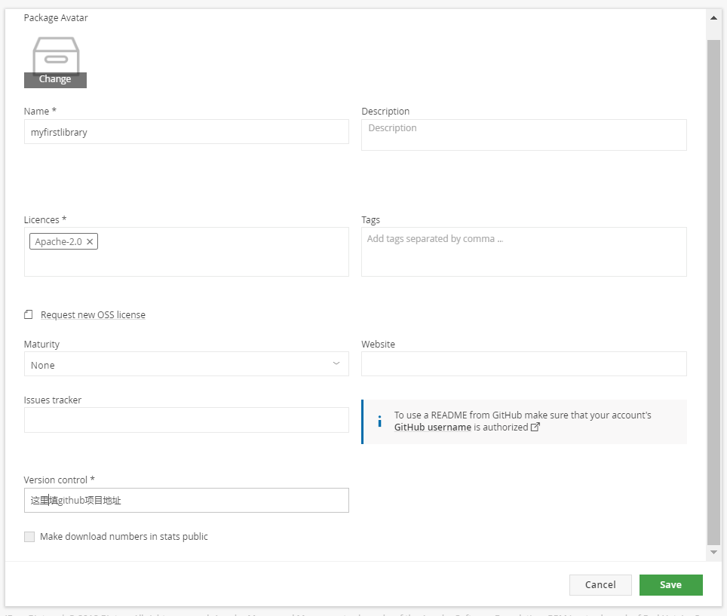Click the Tags input box

pos(523,251)
